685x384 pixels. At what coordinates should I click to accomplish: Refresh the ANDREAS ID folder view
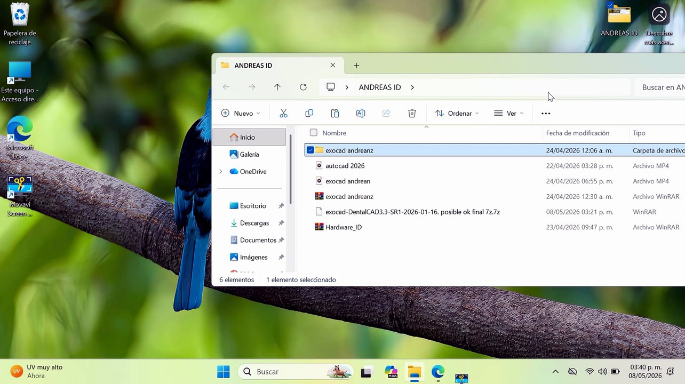coord(303,87)
